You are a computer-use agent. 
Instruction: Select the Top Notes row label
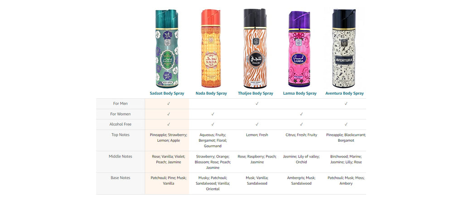point(121,135)
